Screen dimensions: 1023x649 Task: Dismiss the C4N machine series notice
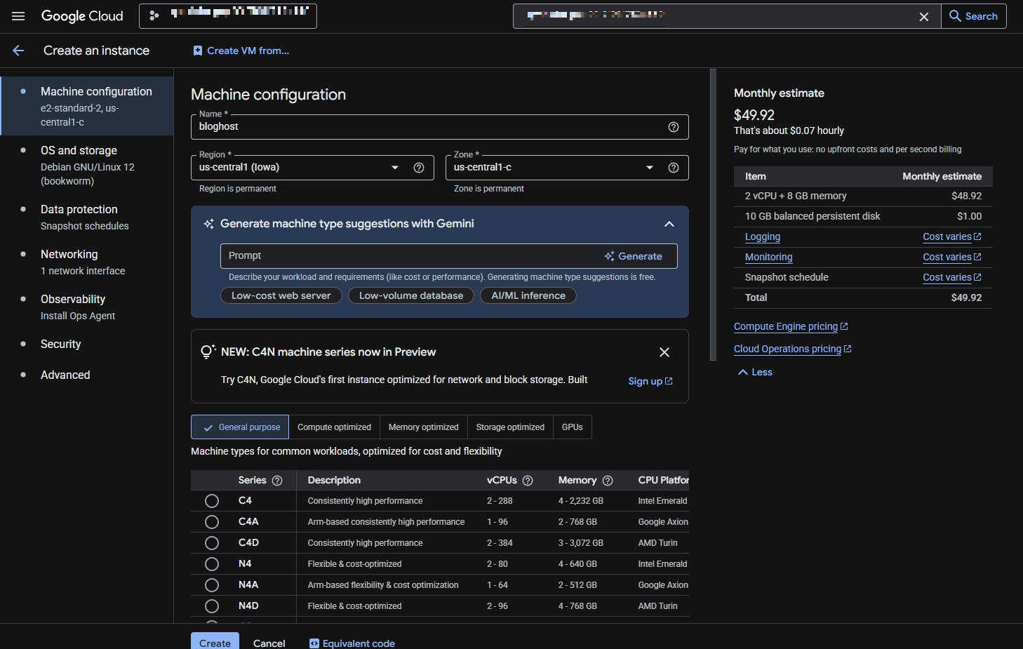664,352
